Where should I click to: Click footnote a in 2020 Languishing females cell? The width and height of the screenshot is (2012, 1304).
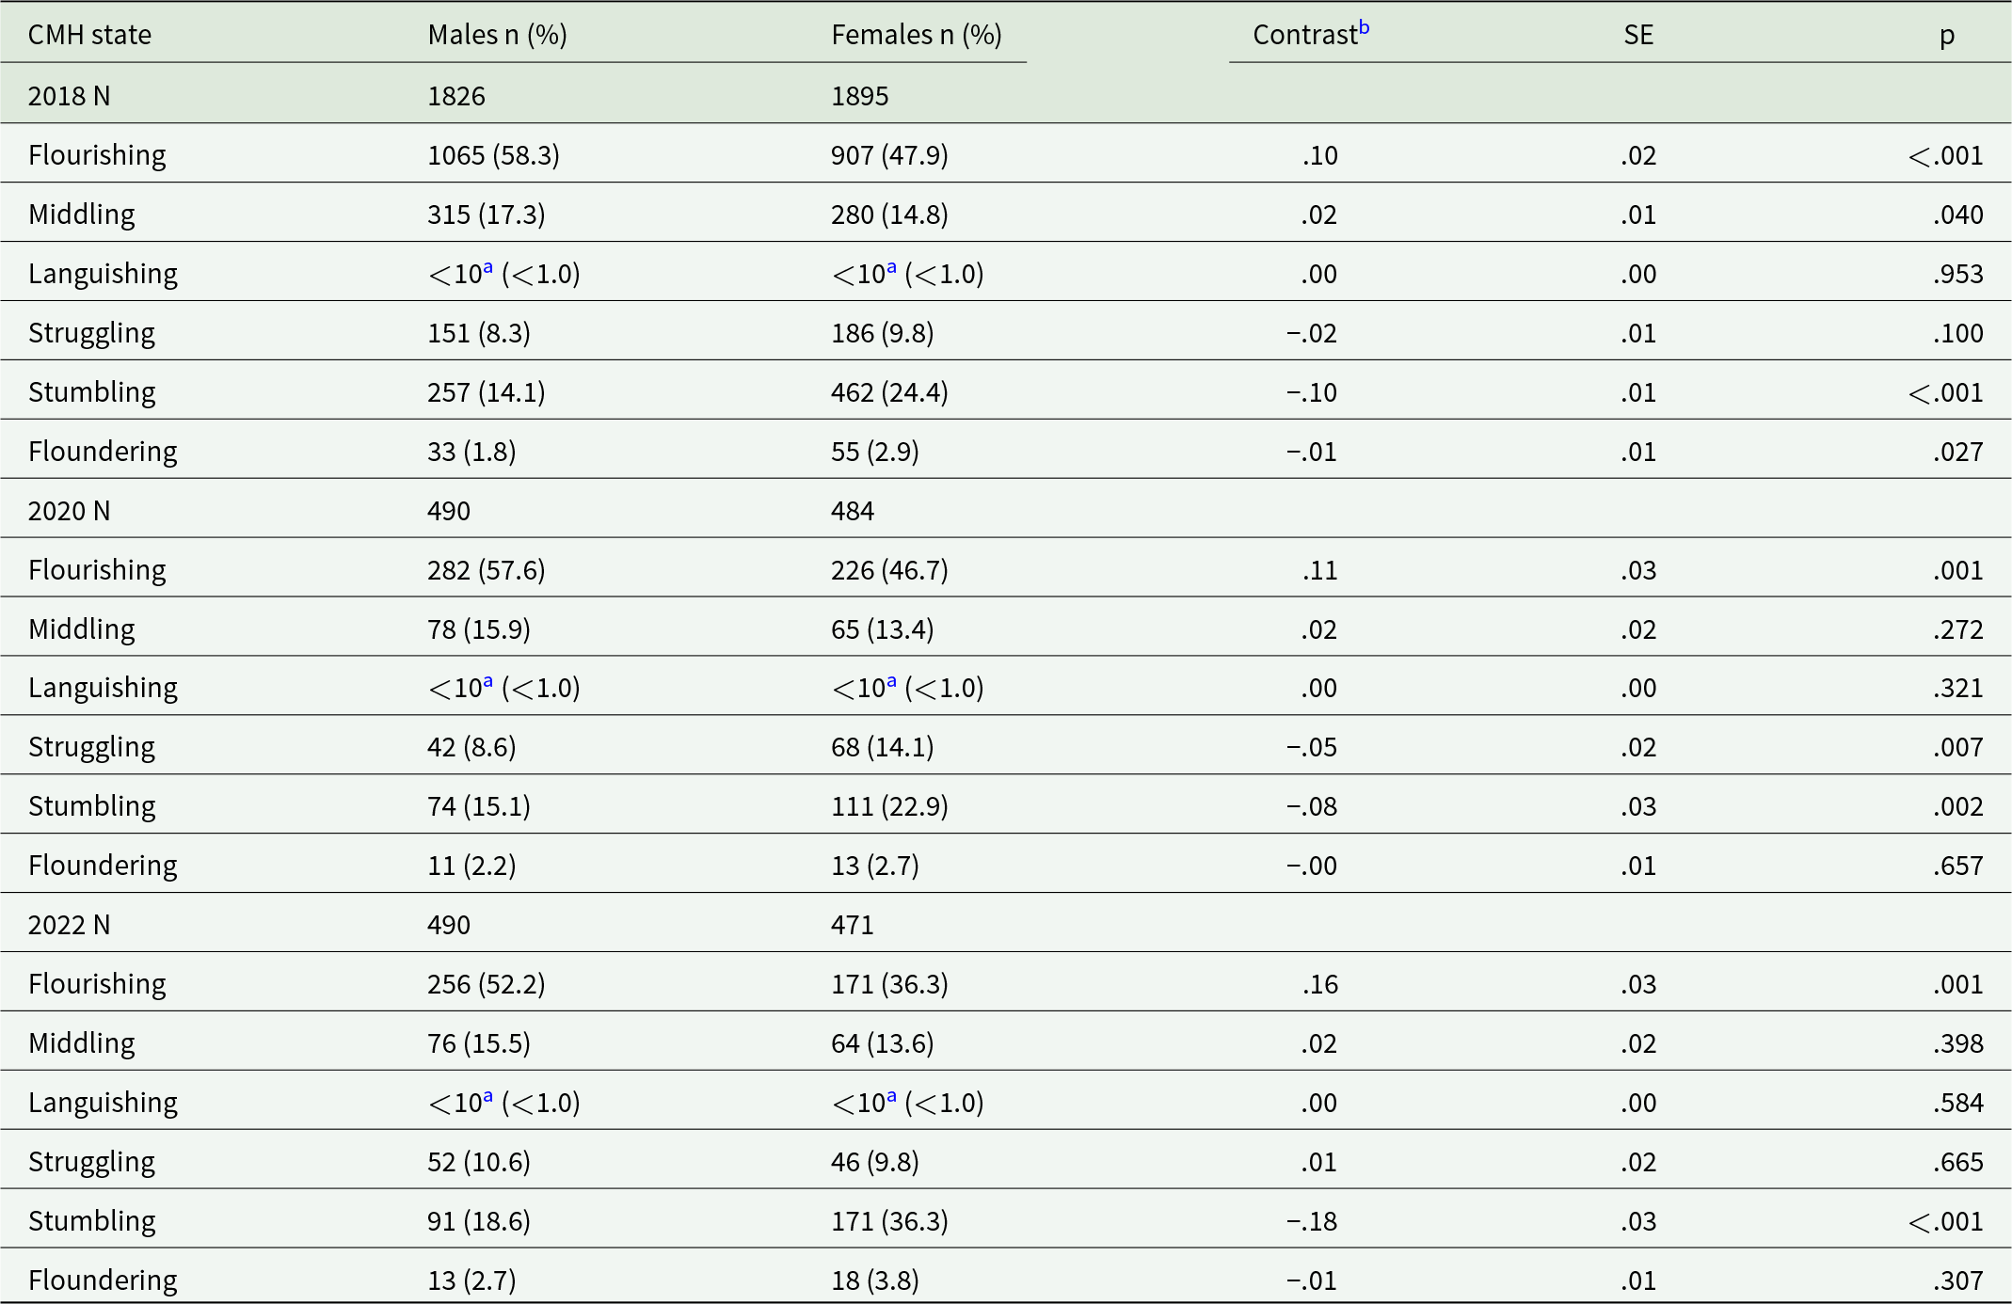[891, 681]
